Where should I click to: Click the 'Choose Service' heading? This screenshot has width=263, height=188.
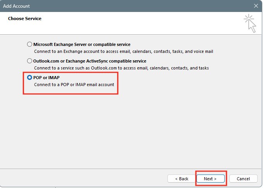click(24, 18)
